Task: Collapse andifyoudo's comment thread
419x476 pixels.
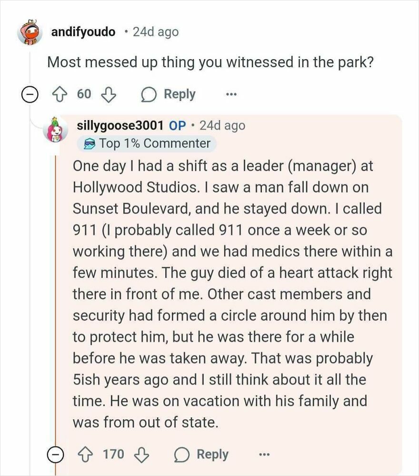Action: click(x=30, y=94)
